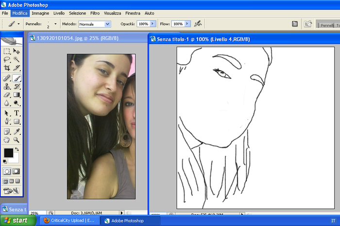340x226 pixels.
Task: Select the Move tool
Action: (17, 52)
